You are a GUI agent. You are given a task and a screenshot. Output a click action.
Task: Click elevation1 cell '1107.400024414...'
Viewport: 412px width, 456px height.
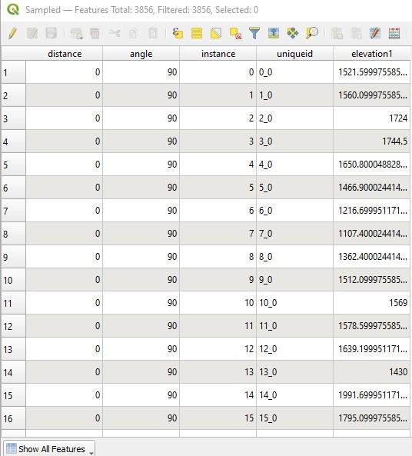(x=371, y=234)
